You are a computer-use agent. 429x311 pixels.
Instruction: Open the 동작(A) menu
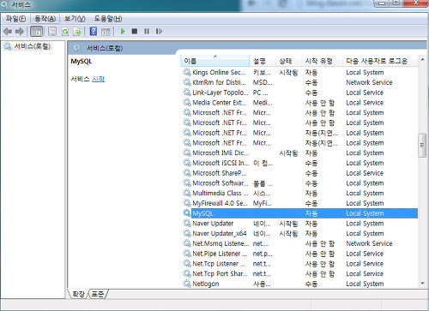coord(45,19)
